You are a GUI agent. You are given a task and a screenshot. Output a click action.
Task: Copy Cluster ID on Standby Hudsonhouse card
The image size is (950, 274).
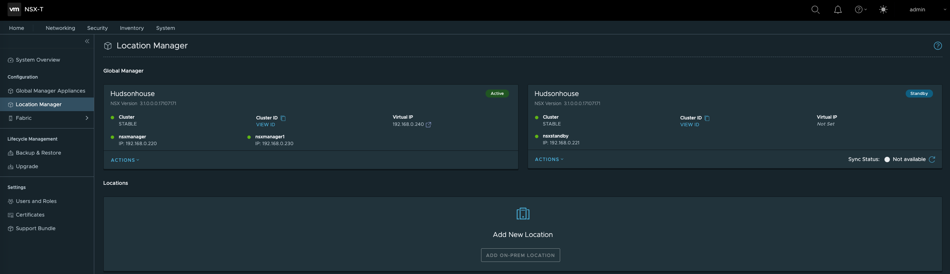707,118
